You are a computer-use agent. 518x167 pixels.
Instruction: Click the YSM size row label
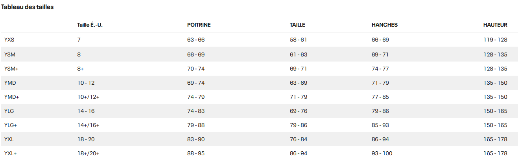tap(10, 54)
